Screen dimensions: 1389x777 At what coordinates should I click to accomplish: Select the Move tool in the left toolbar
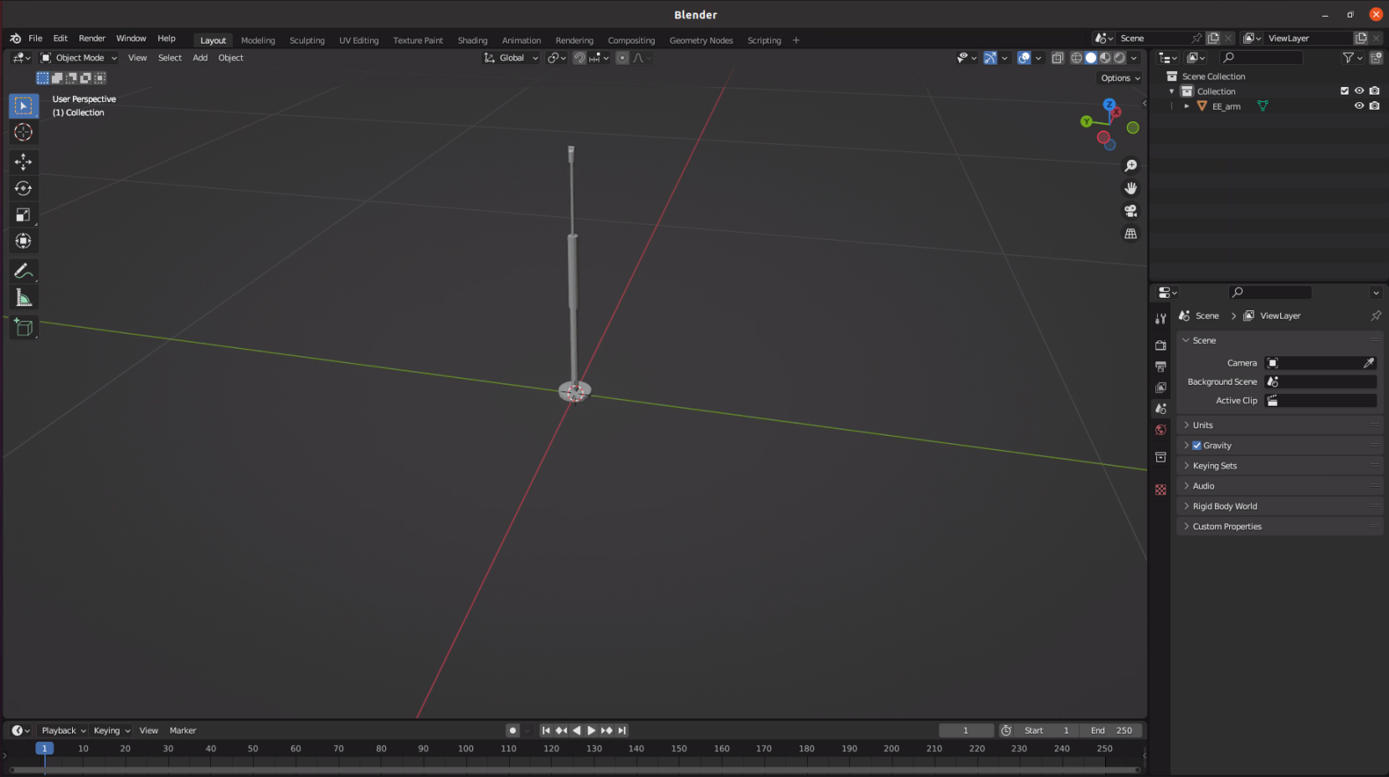(x=23, y=162)
